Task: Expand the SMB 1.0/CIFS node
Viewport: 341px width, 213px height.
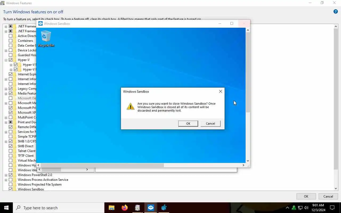Action: pyautogui.click(x=6, y=141)
